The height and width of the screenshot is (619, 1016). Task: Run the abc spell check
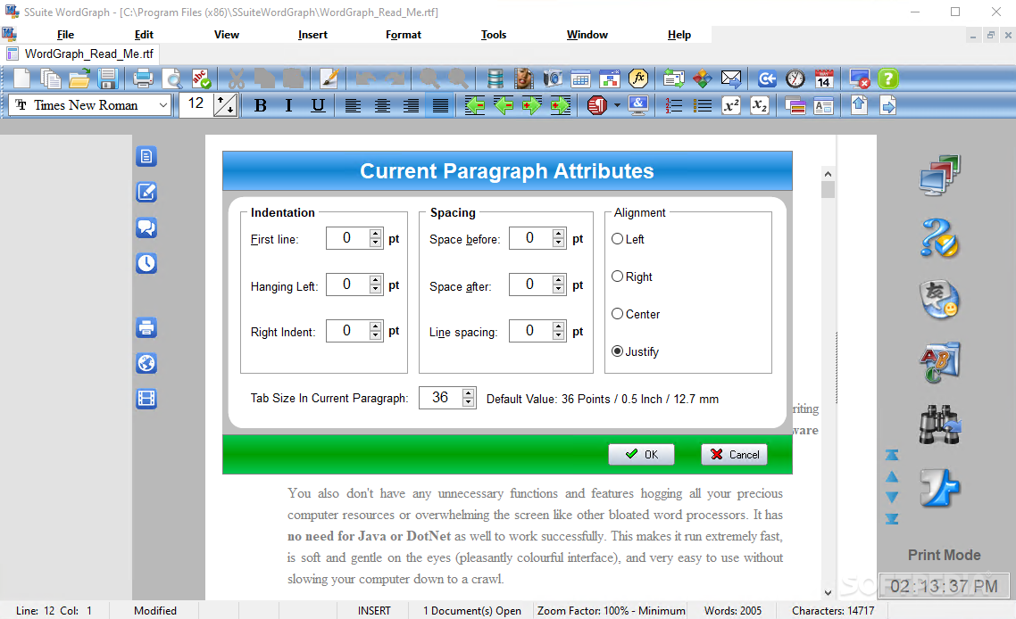(x=201, y=79)
